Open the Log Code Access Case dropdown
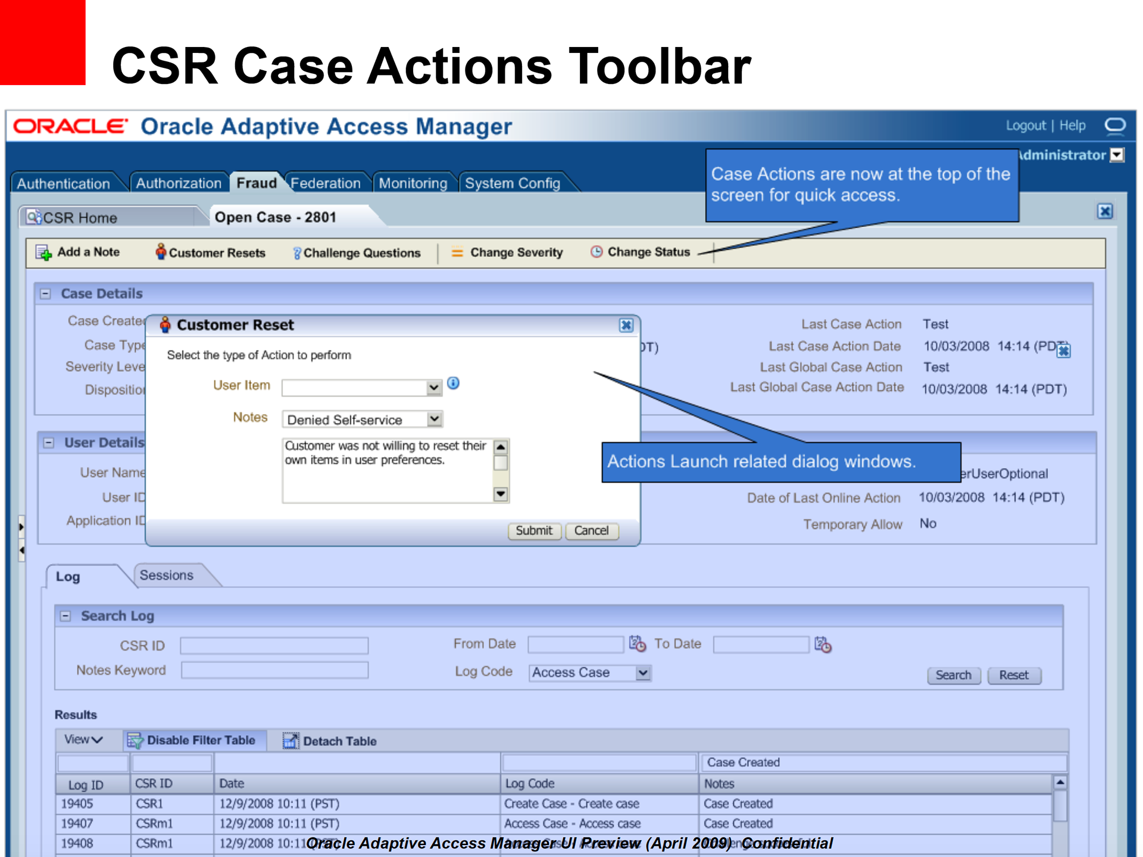This screenshot has width=1143, height=857. click(643, 673)
